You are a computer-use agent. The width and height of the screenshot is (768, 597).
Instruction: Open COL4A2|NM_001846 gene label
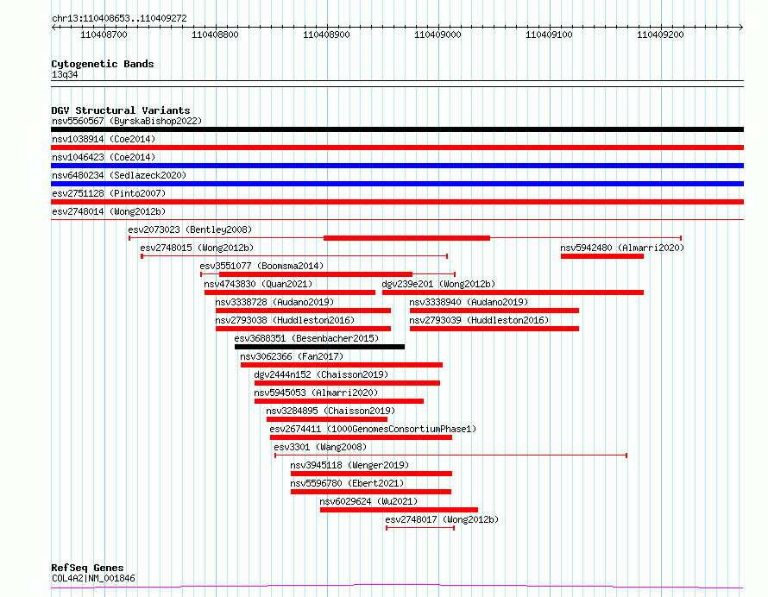(93, 578)
